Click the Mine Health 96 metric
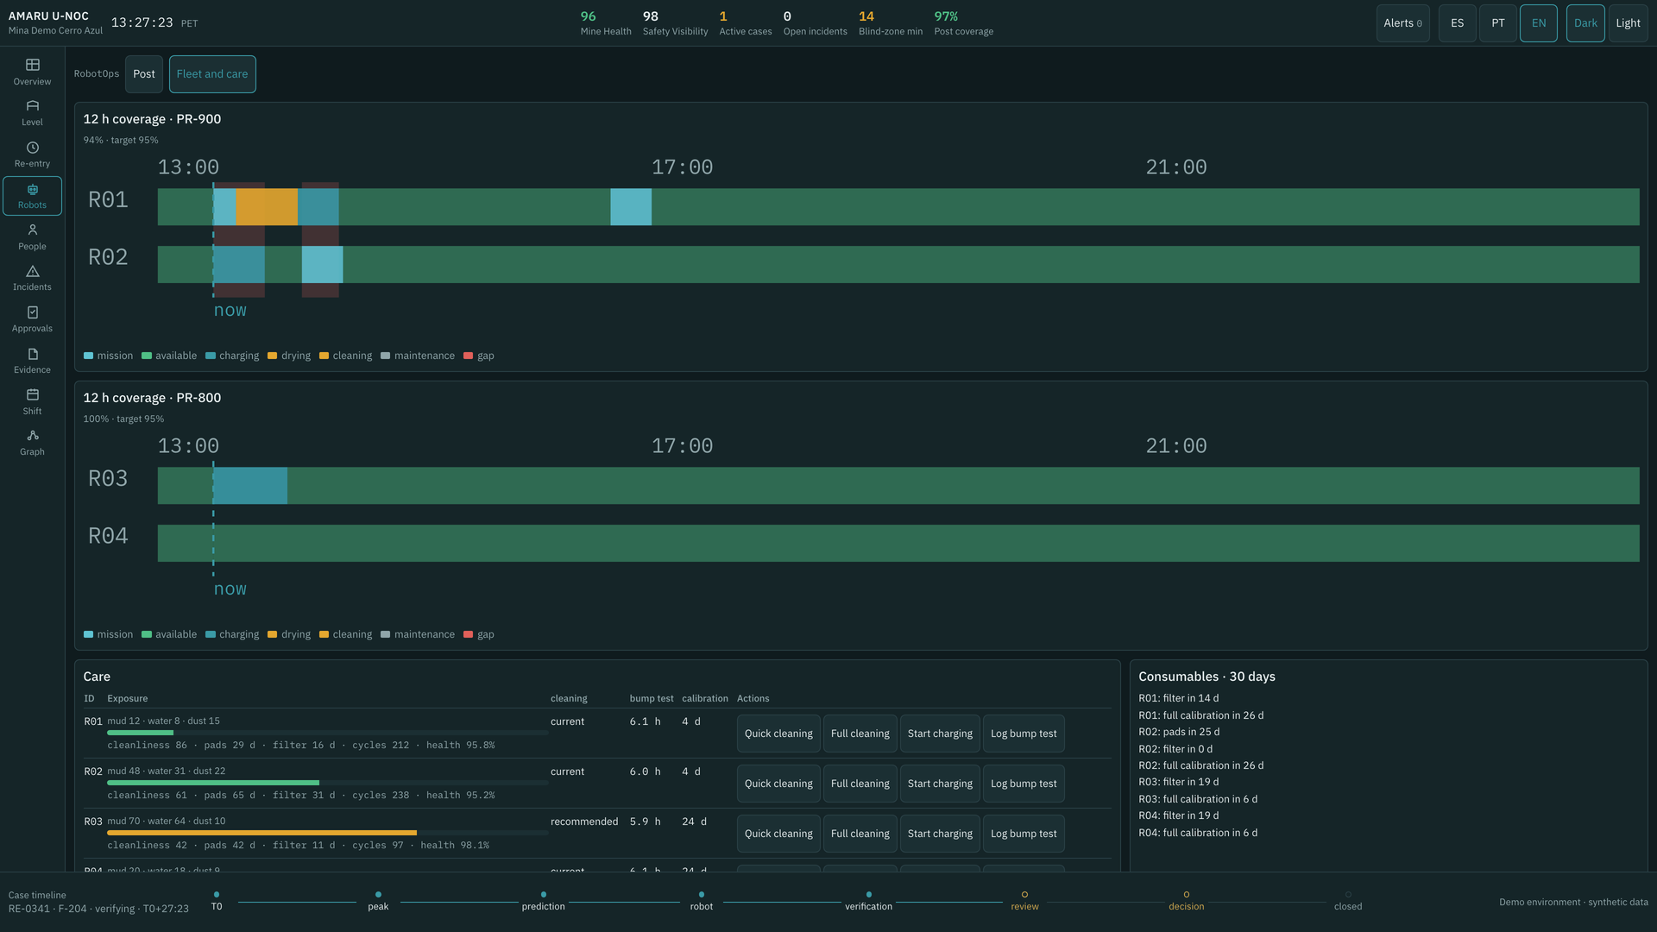The width and height of the screenshot is (1657, 932). 606,23
